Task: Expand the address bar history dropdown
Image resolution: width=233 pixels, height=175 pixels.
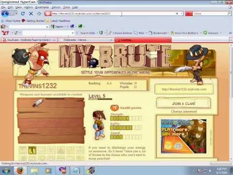Action: (182, 14)
